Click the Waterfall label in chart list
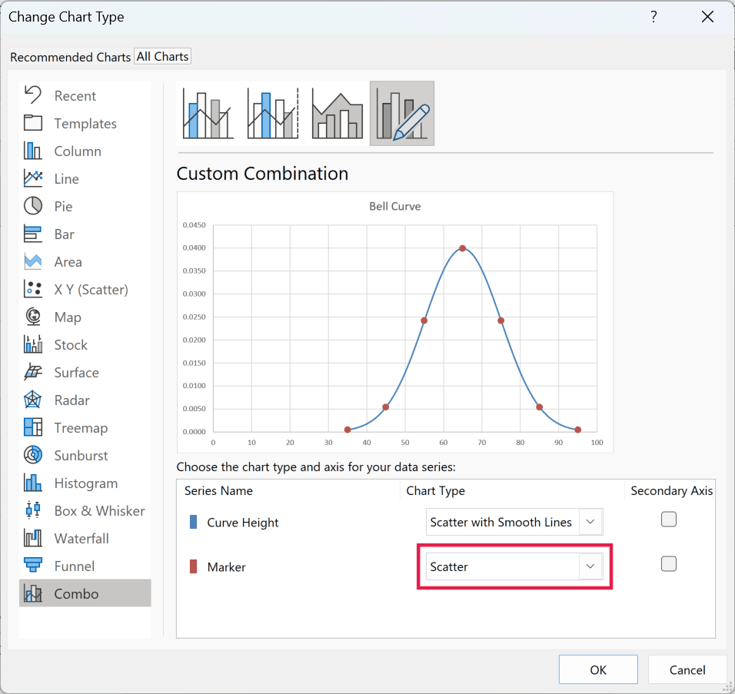Image resolution: width=735 pixels, height=694 pixels. coord(81,539)
